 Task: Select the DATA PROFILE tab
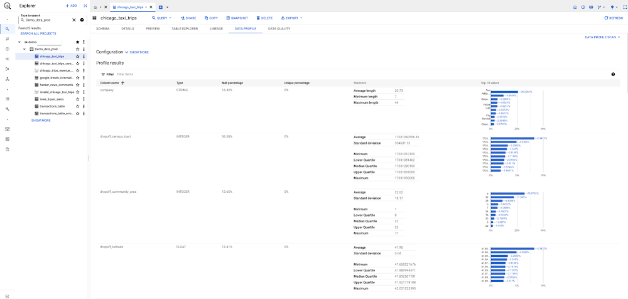[246, 29]
